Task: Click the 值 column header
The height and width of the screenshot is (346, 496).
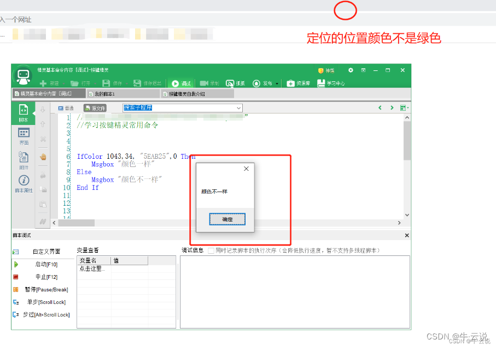Action: (130, 260)
